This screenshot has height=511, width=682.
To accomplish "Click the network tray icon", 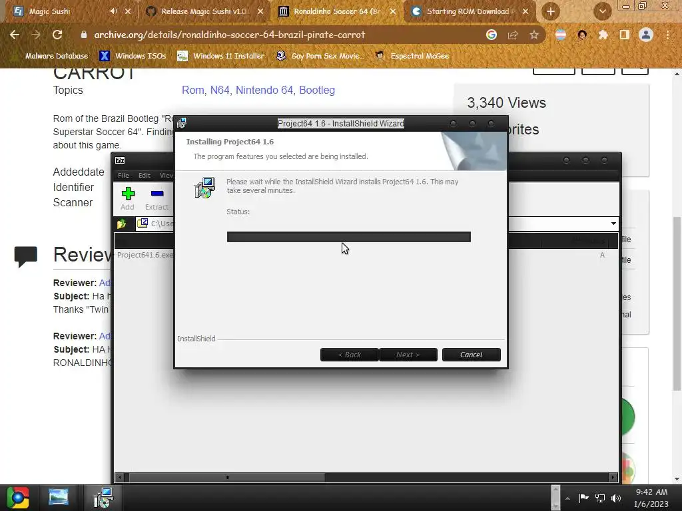I will [600, 498].
